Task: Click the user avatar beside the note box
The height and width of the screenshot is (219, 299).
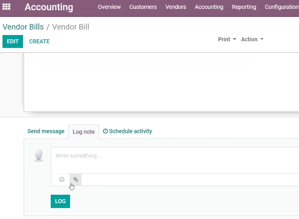Action: click(x=39, y=155)
